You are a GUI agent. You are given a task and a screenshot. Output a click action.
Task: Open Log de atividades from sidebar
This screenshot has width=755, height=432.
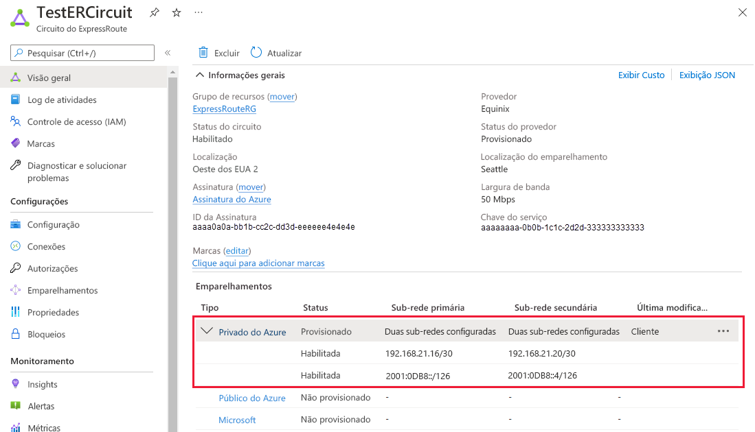pos(62,100)
